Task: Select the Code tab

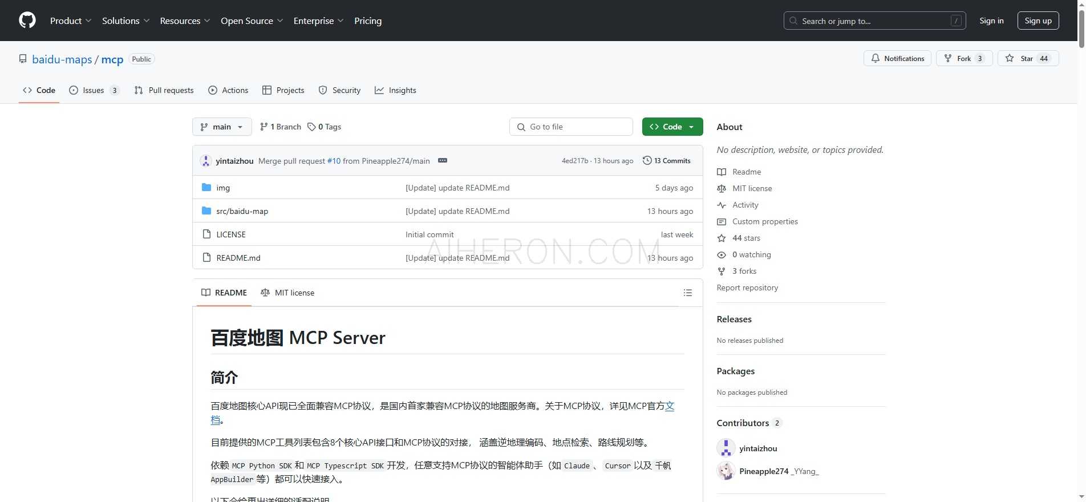Action: click(x=39, y=90)
